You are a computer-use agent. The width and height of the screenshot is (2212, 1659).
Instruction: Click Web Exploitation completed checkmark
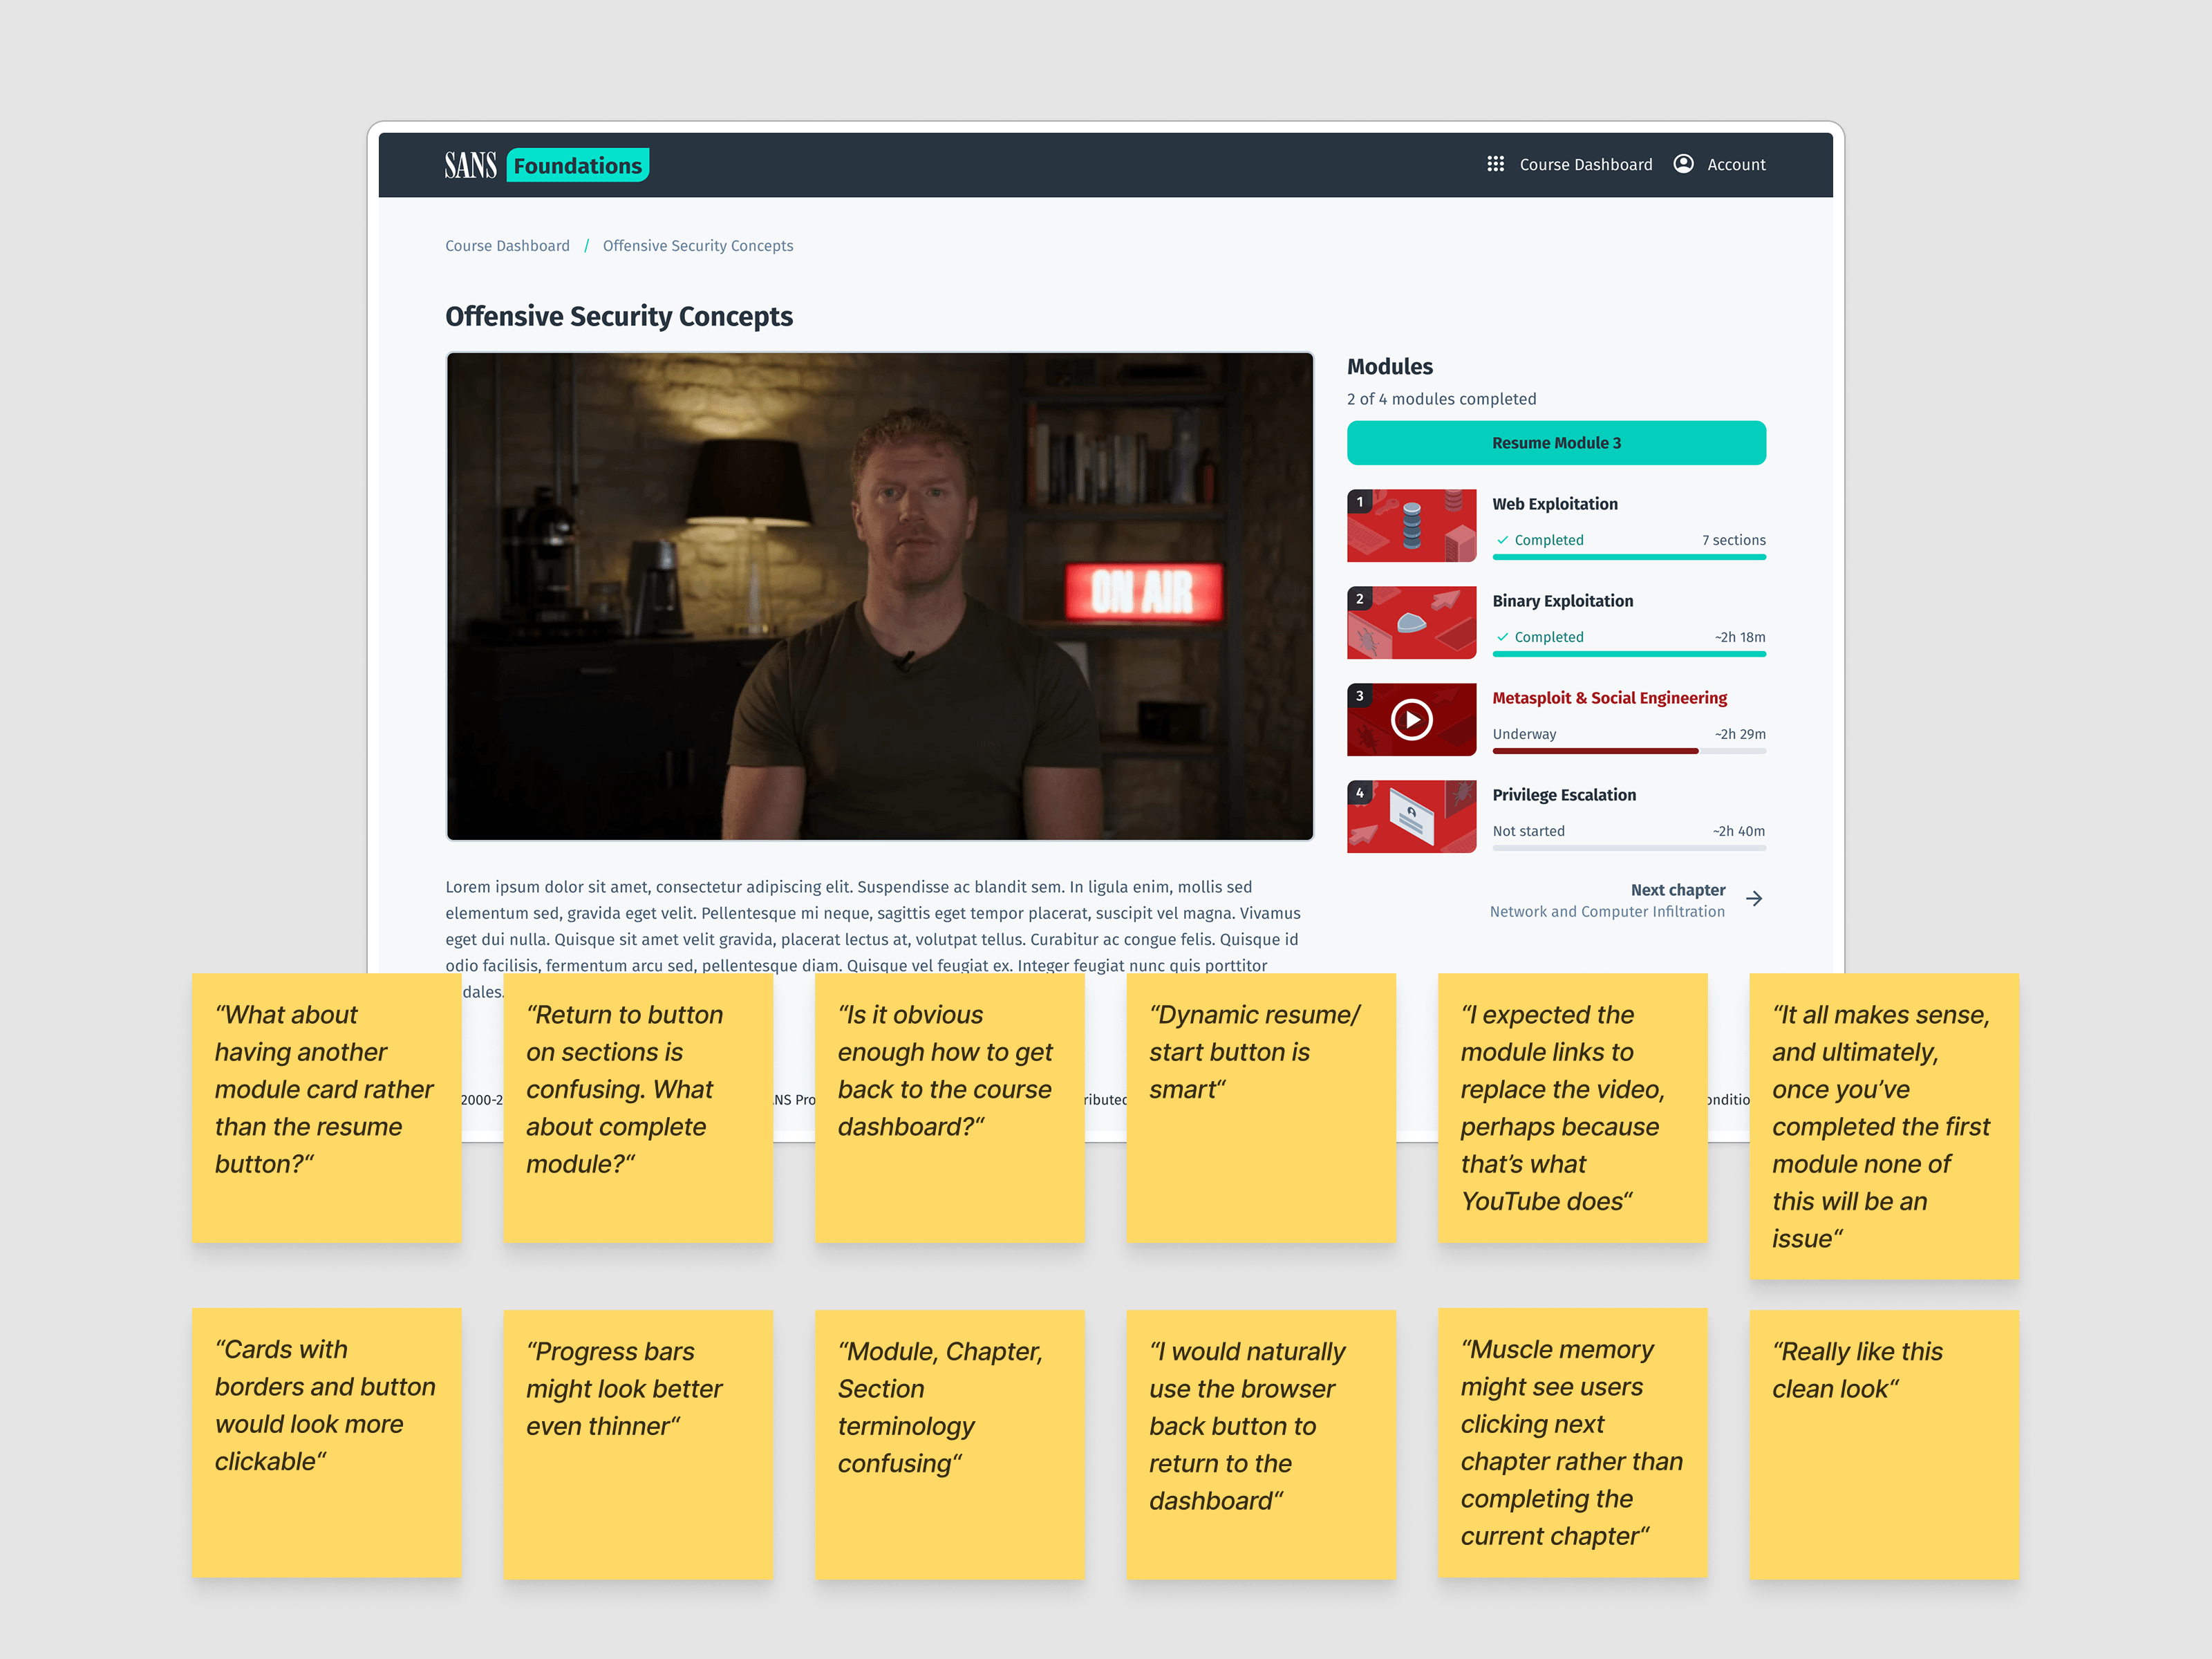click(1502, 540)
